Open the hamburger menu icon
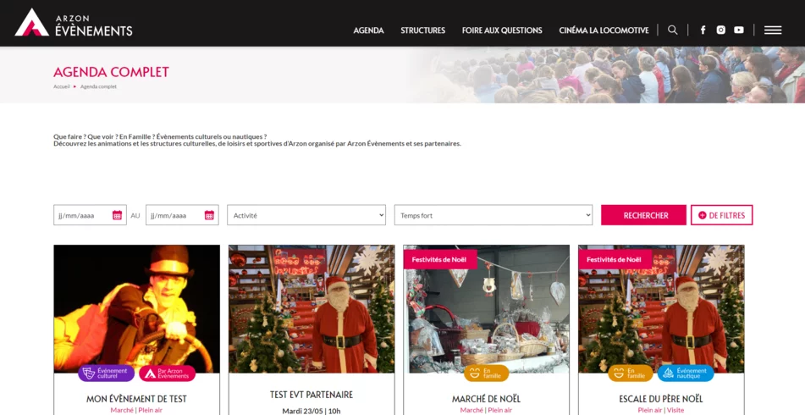805x415 pixels. [x=772, y=30]
